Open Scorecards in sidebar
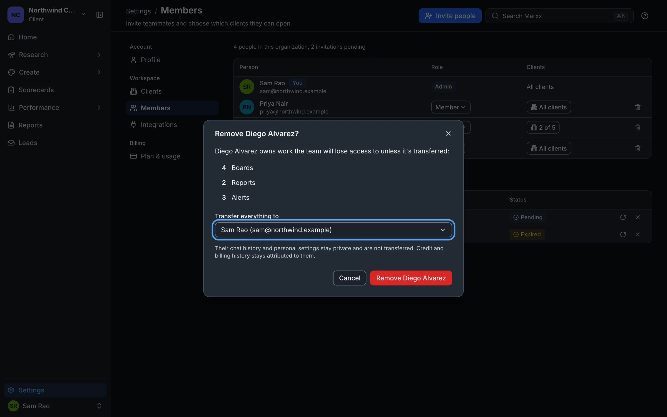This screenshot has height=417, width=667. pyautogui.click(x=55, y=90)
